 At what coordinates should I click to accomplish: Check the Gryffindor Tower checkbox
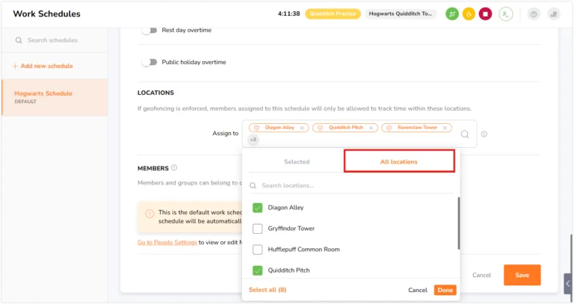click(258, 229)
